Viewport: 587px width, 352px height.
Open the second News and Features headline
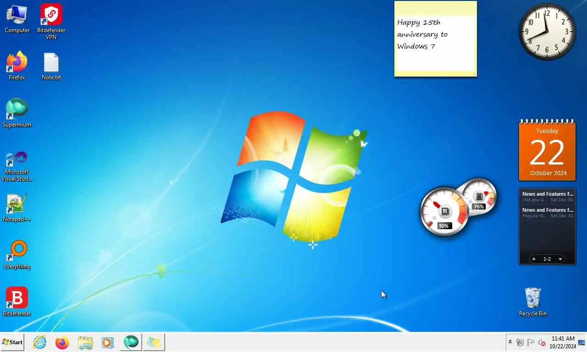pyautogui.click(x=548, y=213)
